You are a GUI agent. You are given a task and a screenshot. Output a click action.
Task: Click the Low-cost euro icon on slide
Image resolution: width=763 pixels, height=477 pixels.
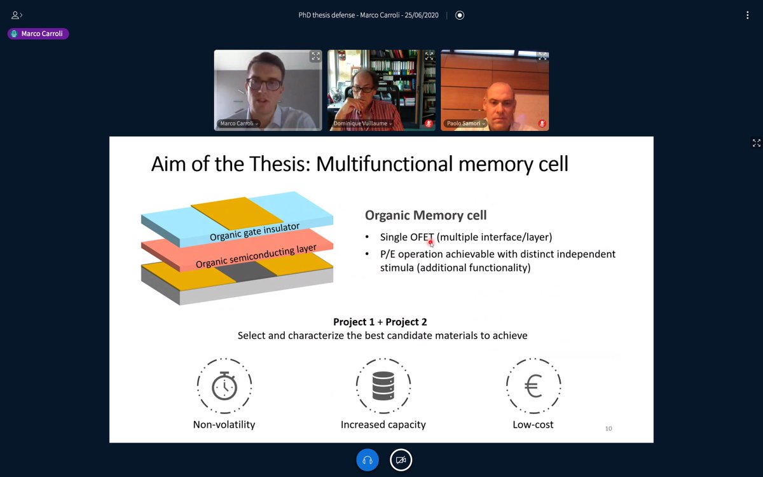coord(533,385)
